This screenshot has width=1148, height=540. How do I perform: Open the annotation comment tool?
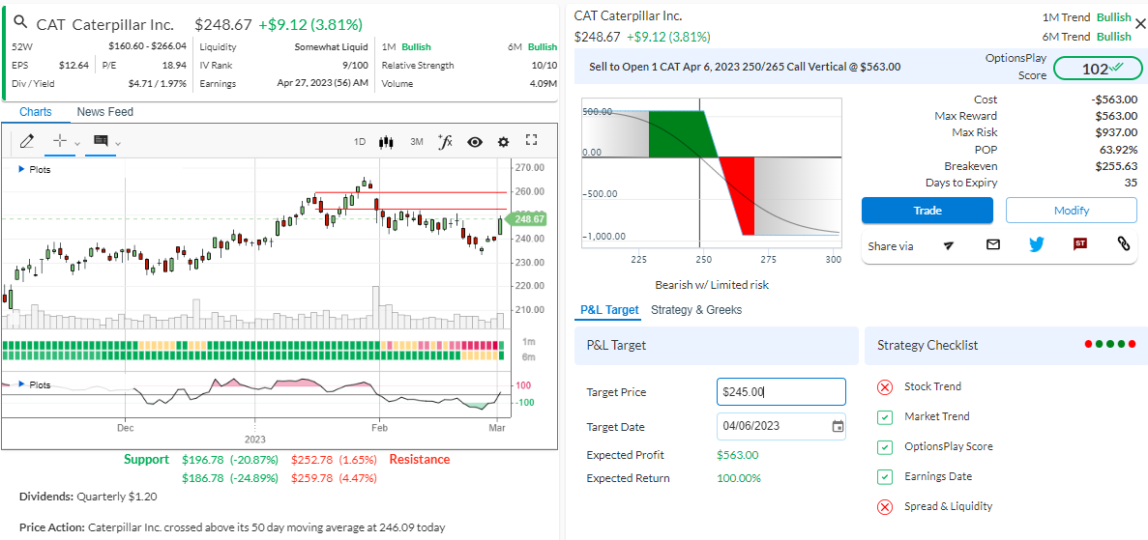(x=101, y=140)
